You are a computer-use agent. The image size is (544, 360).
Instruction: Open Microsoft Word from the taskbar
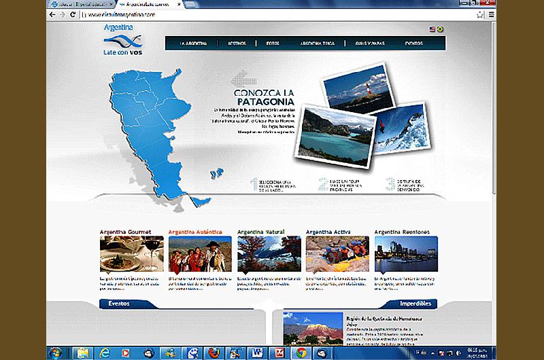click(x=258, y=353)
